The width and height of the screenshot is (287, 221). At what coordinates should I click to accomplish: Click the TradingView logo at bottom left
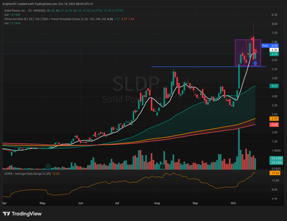22,214
